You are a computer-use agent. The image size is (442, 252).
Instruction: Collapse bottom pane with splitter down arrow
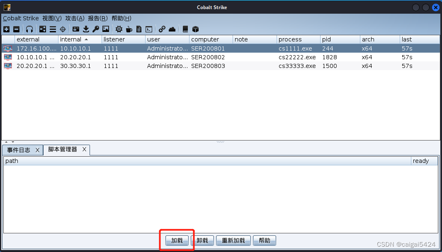[x=12, y=142]
